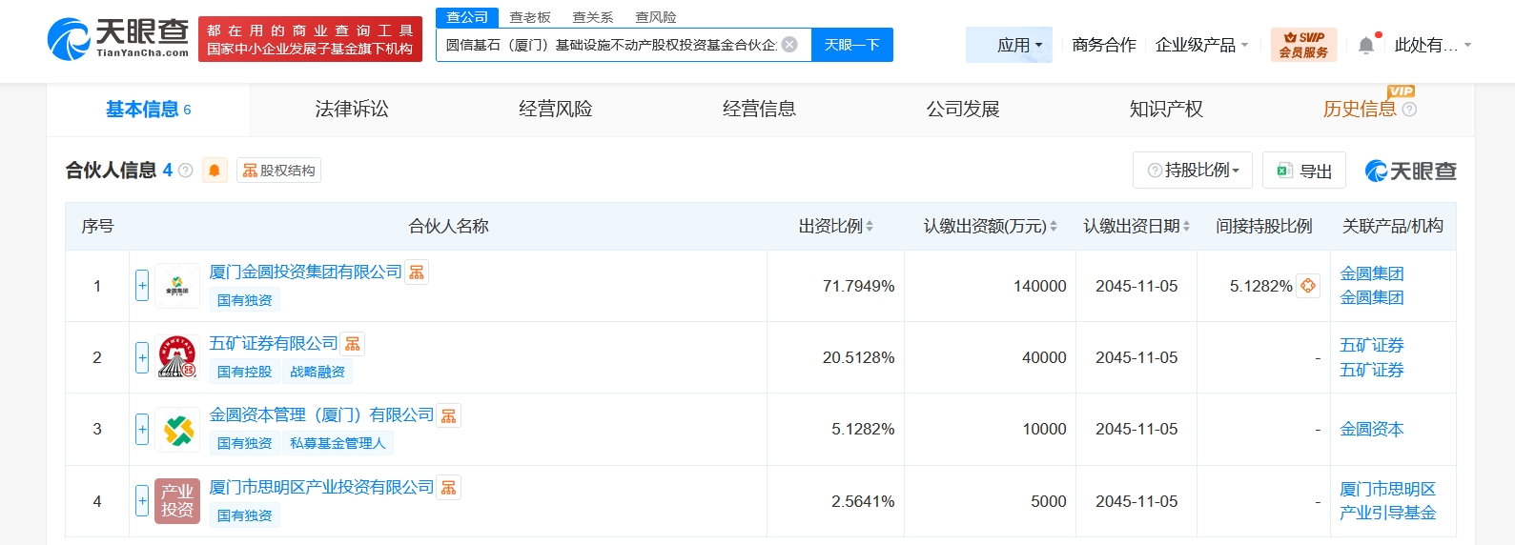The height and width of the screenshot is (545, 1515).
Task: Sort by 出资比例 column
Action: tap(835, 227)
